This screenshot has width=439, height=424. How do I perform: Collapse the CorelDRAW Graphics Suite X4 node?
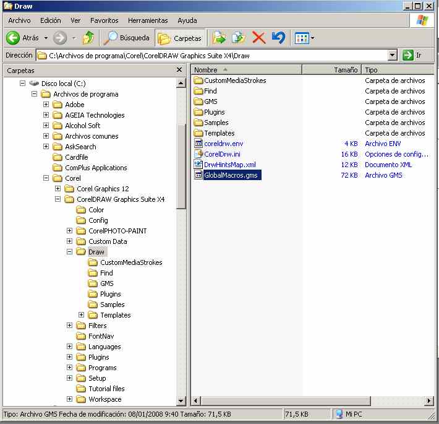click(58, 199)
